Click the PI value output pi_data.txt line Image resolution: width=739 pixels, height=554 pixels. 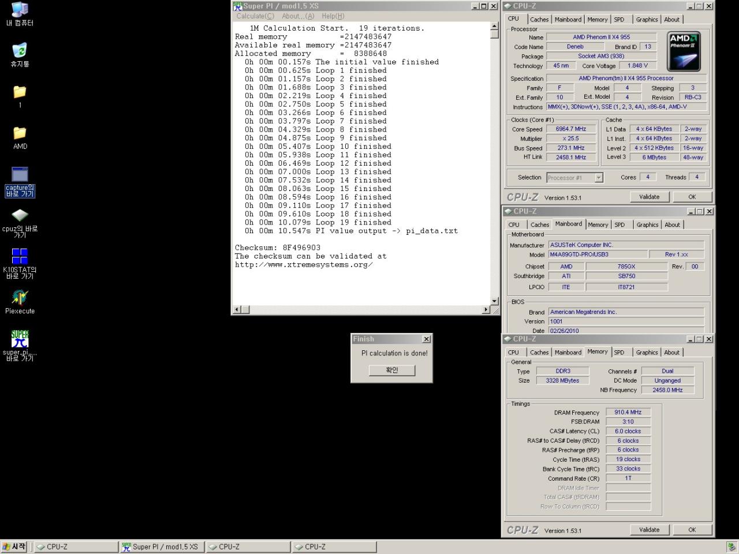[x=351, y=231]
